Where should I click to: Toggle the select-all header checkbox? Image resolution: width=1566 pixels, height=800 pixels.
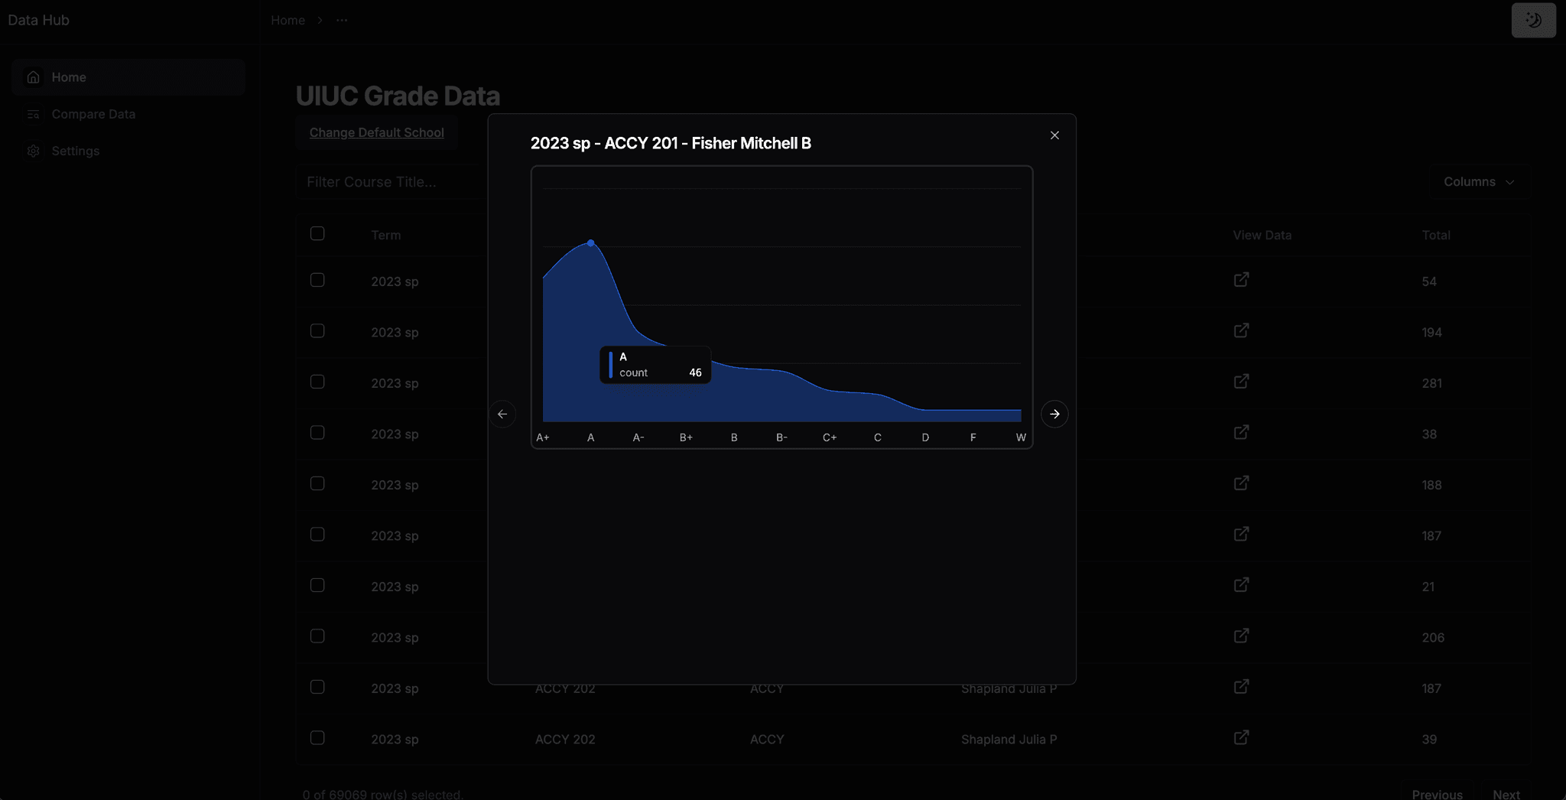coord(317,233)
